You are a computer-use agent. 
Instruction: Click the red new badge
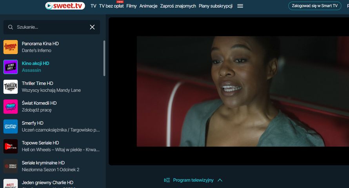pos(120,2)
